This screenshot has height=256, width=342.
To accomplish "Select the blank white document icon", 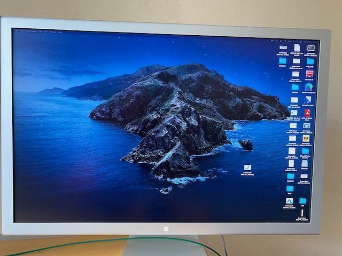I will coord(297,47).
